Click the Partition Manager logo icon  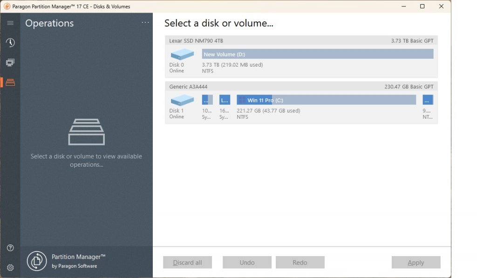37,261
